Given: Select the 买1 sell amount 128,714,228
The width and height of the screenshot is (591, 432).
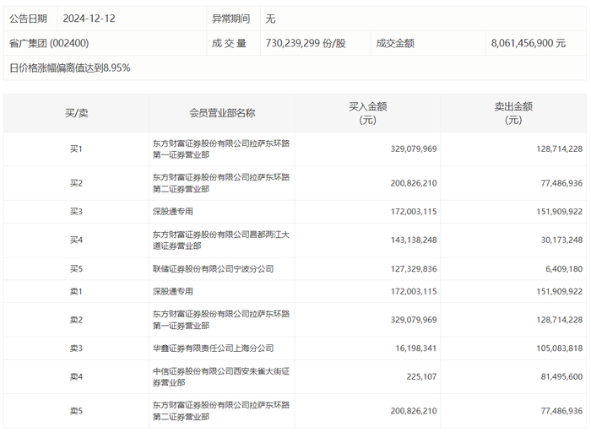Looking at the screenshot, I should click(559, 148).
